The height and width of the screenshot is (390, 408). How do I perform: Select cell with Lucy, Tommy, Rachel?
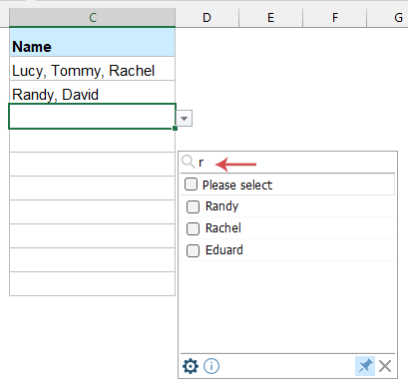(x=92, y=69)
